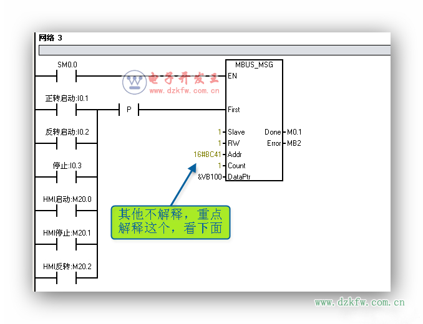Select the 正转启动 I0.1 contact
423x324 pixels.
coord(67,110)
